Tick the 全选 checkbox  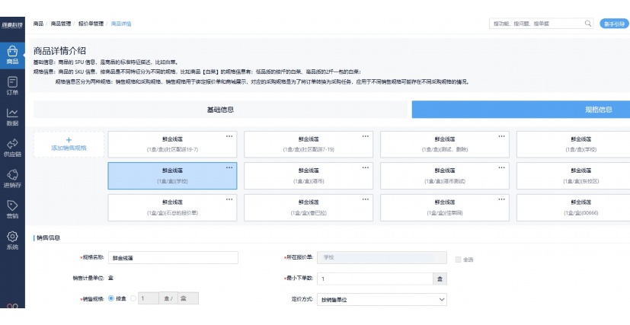point(458,260)
